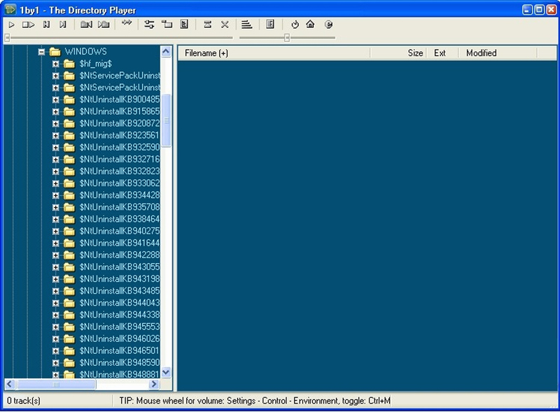
Task: Click folder icon beside $NtUninstallKB915865
Action: pos(69,112)
